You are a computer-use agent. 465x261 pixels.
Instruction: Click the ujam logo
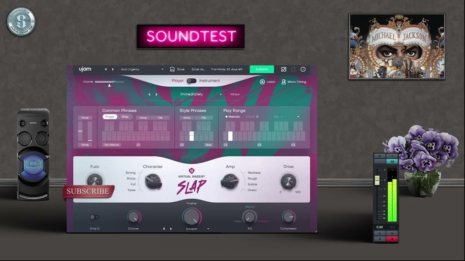[x=85, y=69]
